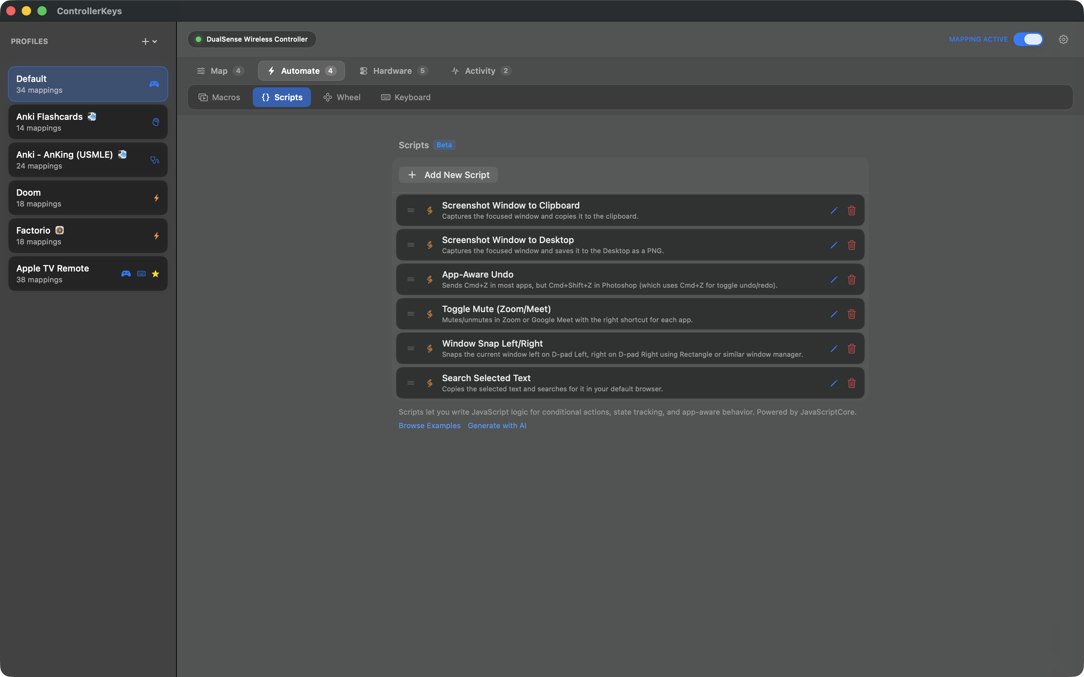
Task: Click gamepad icon on Default profile
Action: 154,84
